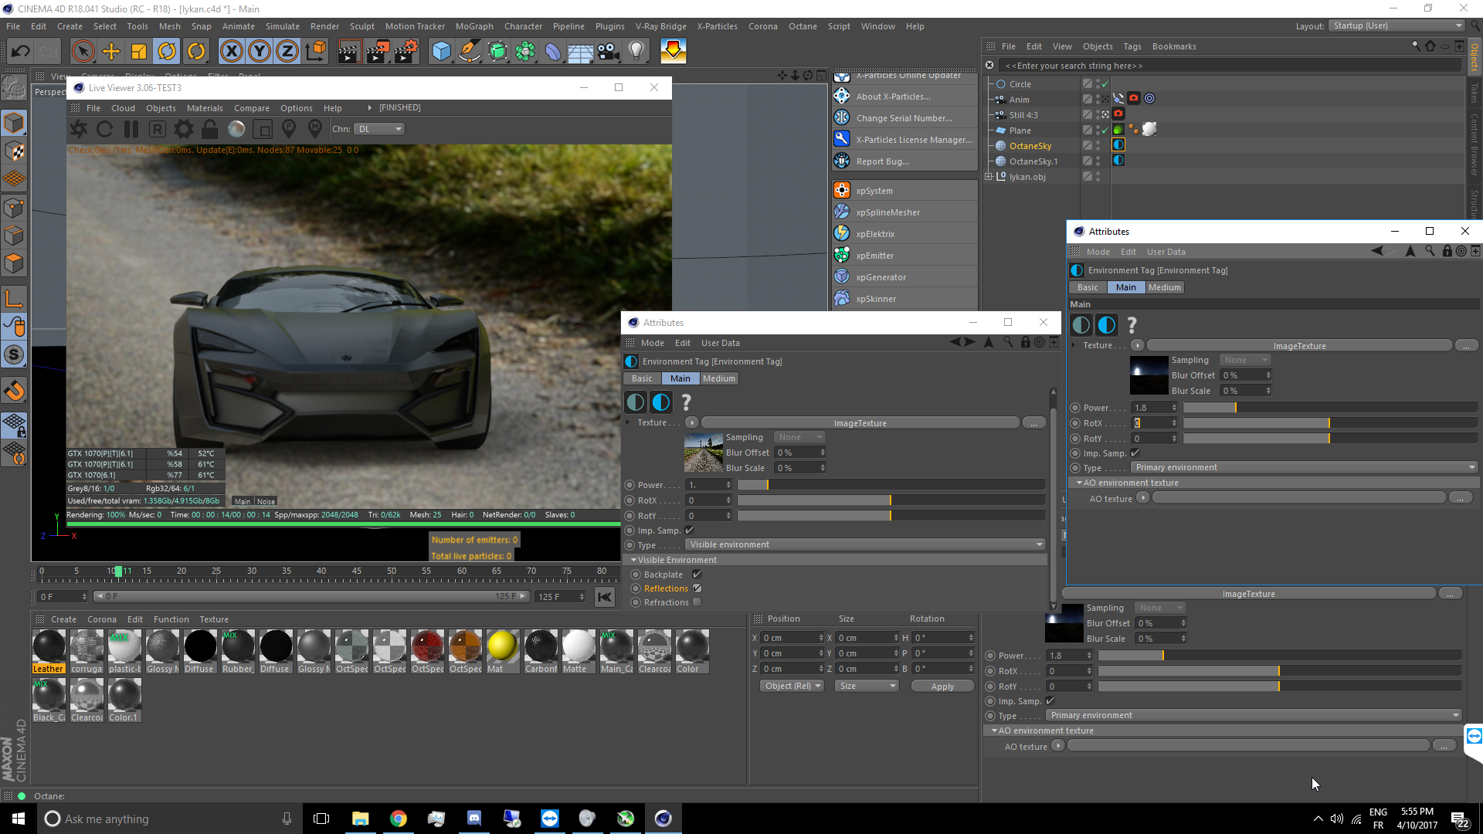This screenshot has height=834, width=1483.
Task: Toggle the Backplate checkbox
Action: pos(697,575)
